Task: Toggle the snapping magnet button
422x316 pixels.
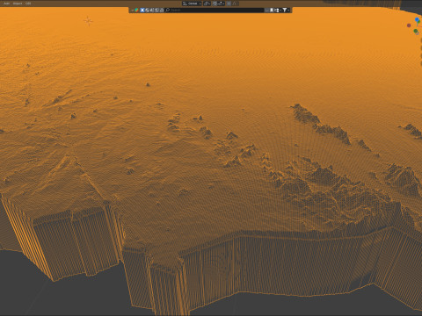Action: (215, 4)
